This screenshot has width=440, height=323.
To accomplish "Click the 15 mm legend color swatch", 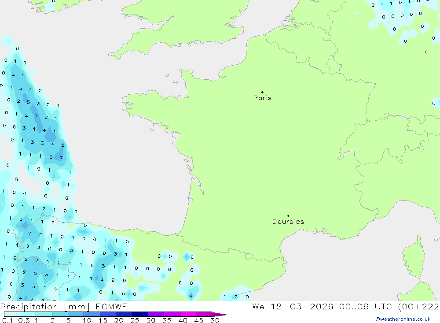I will (x=108, y=314).
